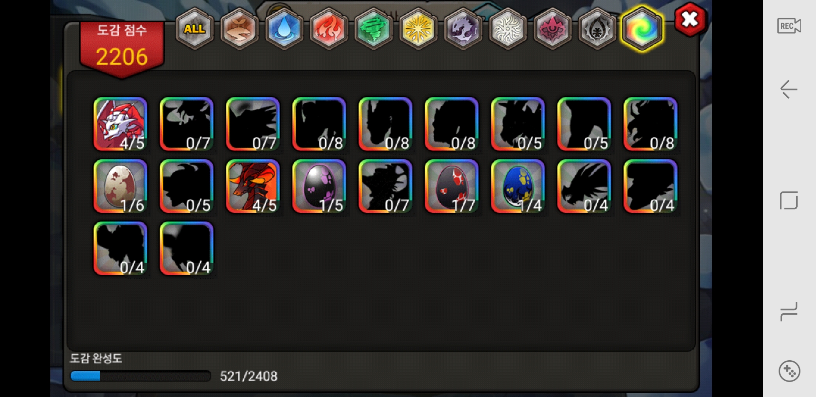The image size is (816, 397).
Task: Click the collection completion progress bar
Action: click(140, 376)
